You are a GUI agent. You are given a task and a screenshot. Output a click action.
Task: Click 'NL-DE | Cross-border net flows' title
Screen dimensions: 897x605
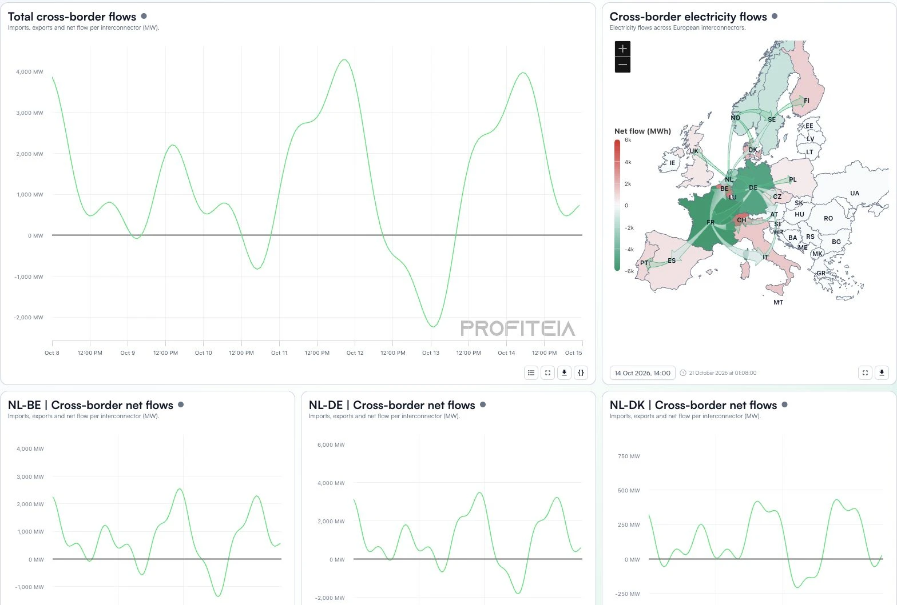(392, 405)
